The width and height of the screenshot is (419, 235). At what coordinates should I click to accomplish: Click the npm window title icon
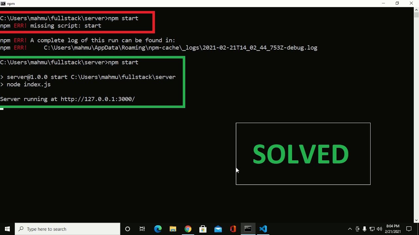(x=3, y=4)
